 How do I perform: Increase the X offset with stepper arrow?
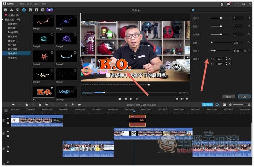click(x=226, y=57)
